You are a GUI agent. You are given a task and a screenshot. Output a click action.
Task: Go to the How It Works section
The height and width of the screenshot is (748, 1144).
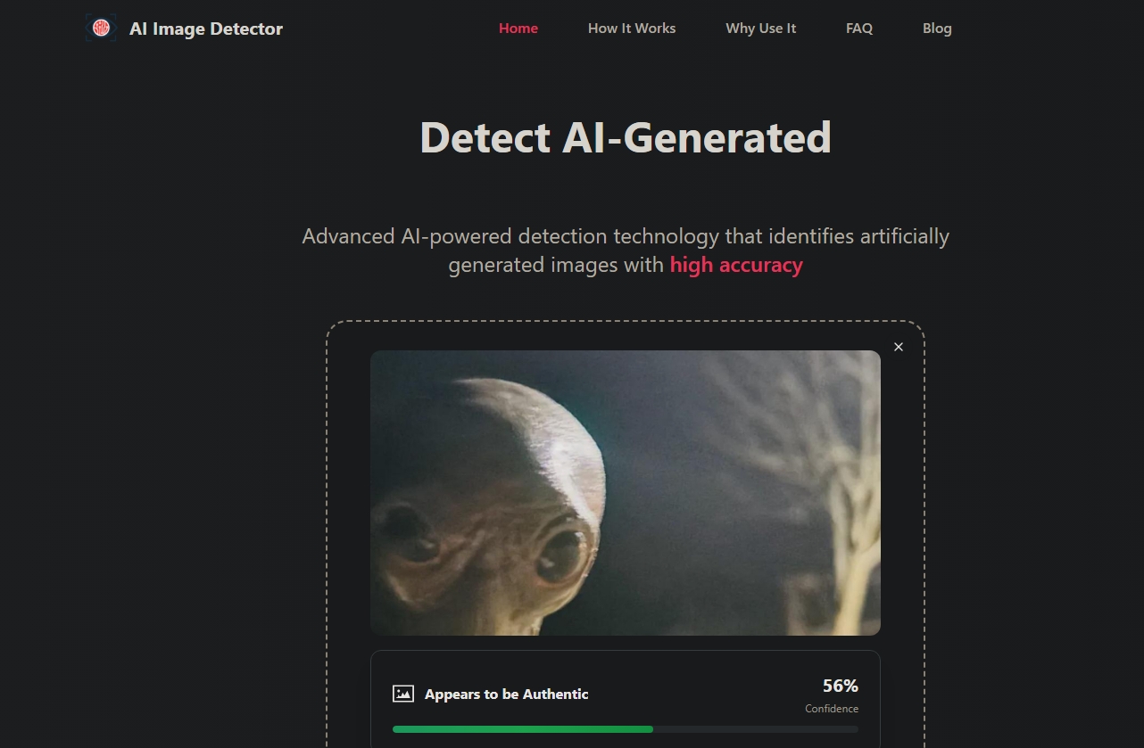click(632, 29)
